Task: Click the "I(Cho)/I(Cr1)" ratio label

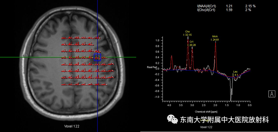Action: tap(206, 10)
